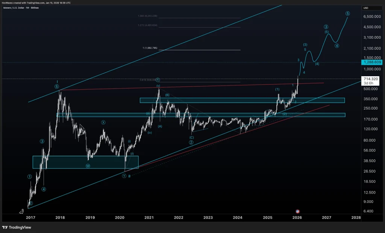Click the dinosaur icon near chart start
This screenshot has width=385, height=233.
click(22, 211)
